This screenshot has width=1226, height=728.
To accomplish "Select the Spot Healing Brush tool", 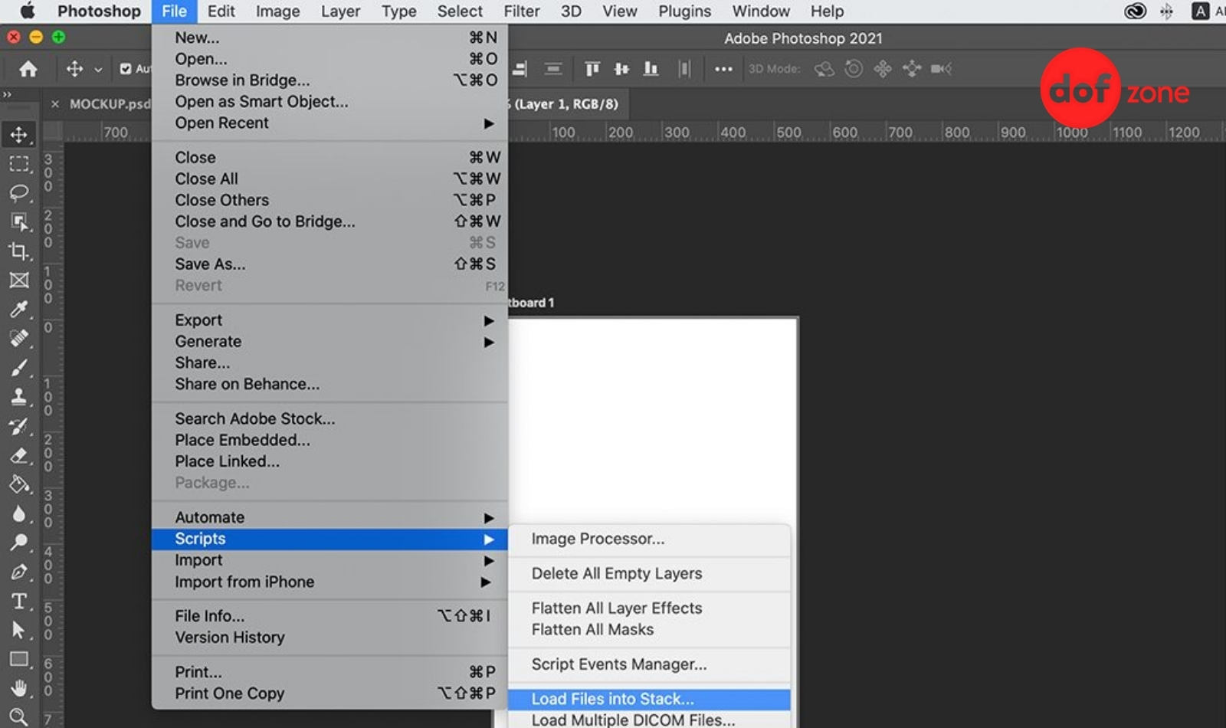I will (19, 338).
